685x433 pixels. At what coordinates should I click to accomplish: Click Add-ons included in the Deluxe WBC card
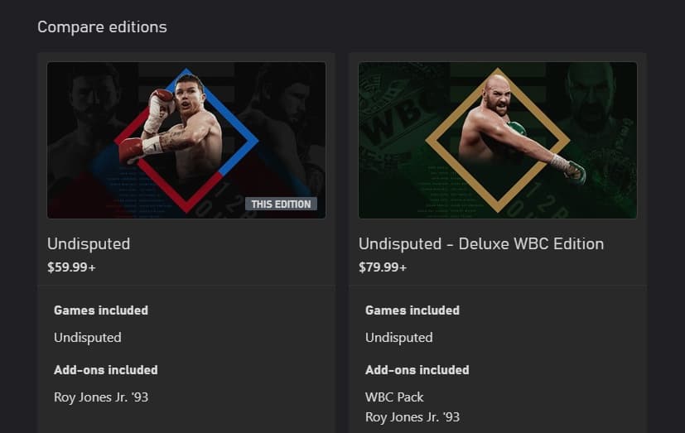pyautogui.click(x=417, y=370)
